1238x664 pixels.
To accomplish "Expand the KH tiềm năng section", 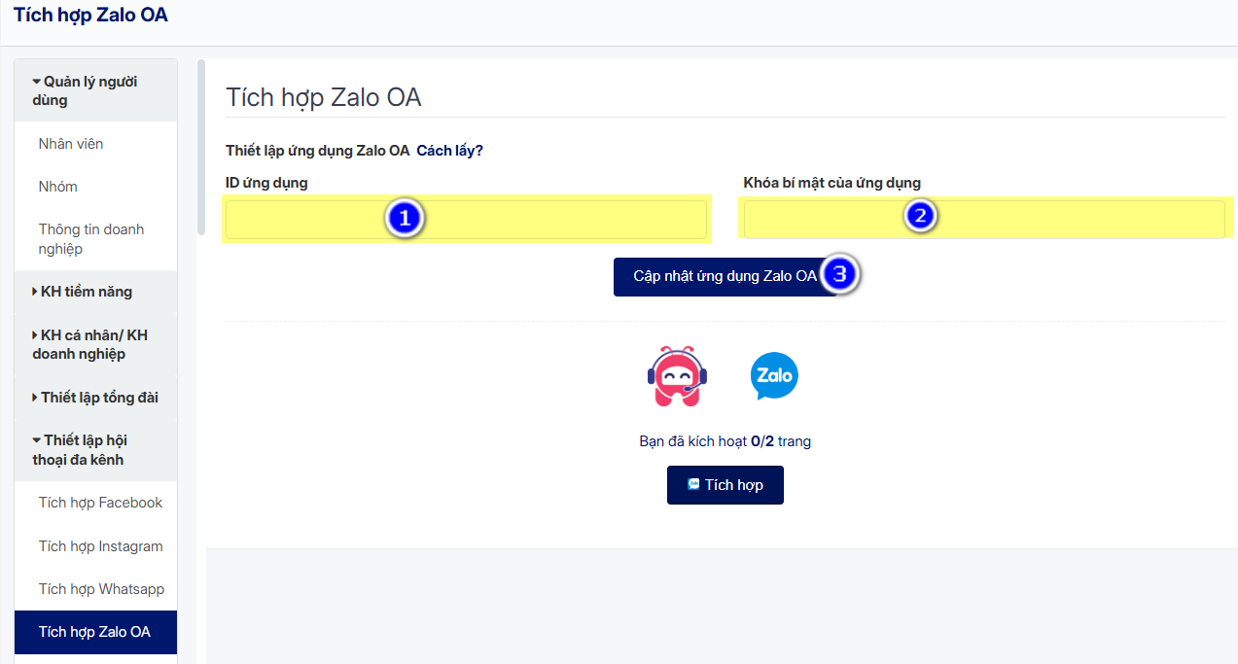I will [95, 292].
